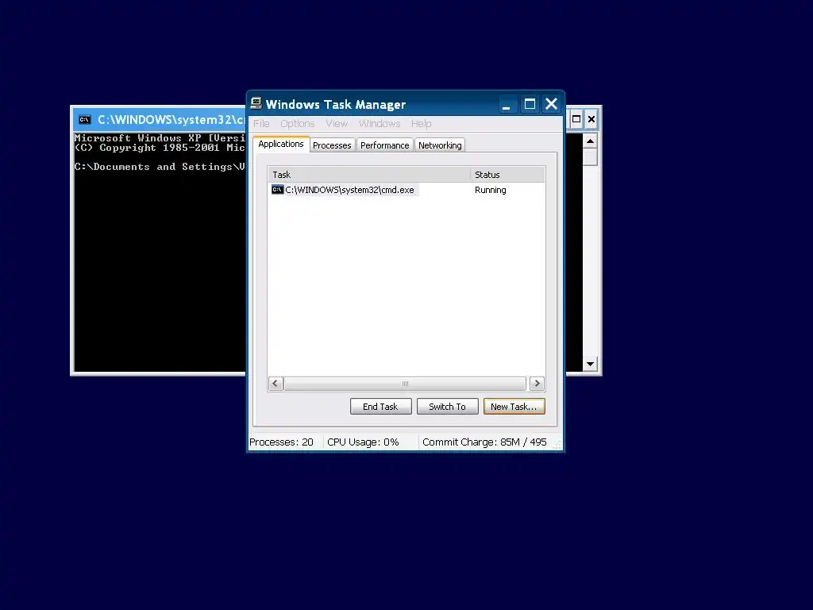
Task: Click the Microsoft Windows XP line in console
Action: [x=160, y=138]
